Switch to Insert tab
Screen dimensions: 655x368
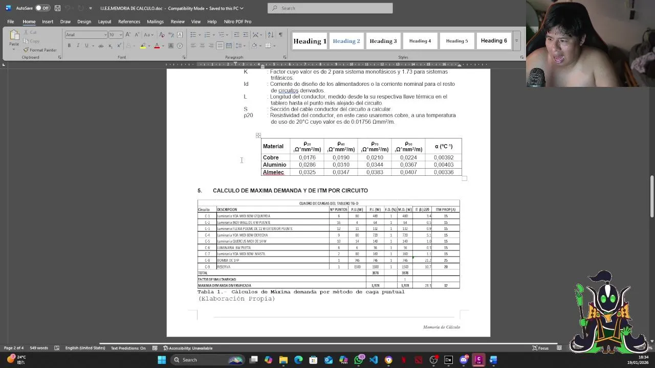coord(48,21)
